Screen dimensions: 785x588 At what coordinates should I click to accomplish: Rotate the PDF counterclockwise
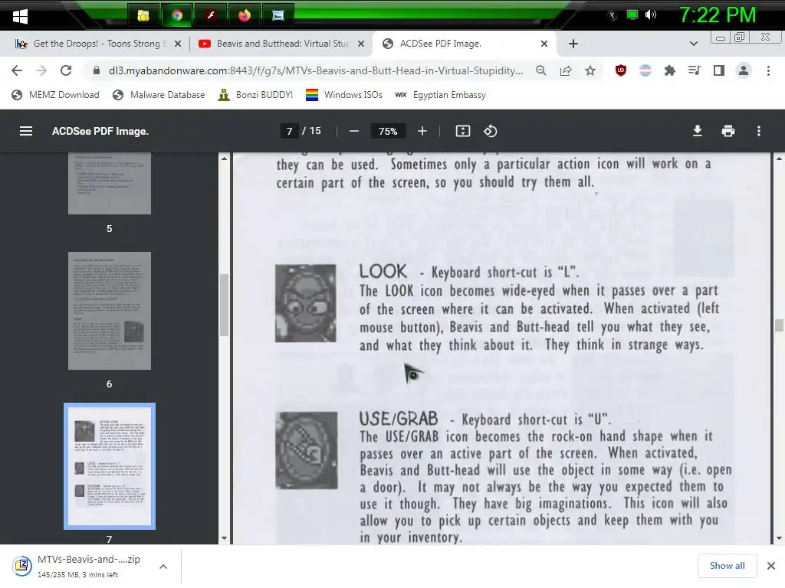click(x=490, y=131)
